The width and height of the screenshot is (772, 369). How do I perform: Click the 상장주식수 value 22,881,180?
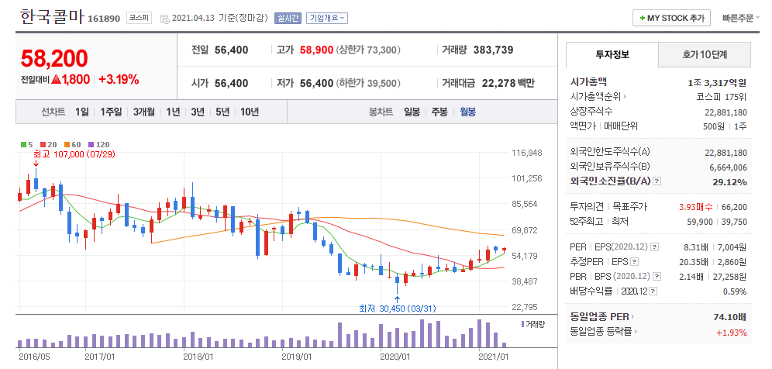(x=725, y=112)
